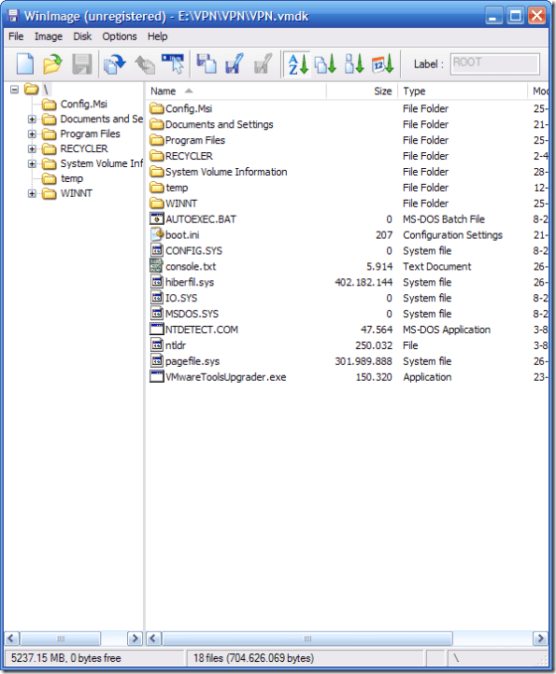This screenshot has height=674, width=556.
Task: Click 5237.15 MB free status text
Action: (x=65, y=658)
